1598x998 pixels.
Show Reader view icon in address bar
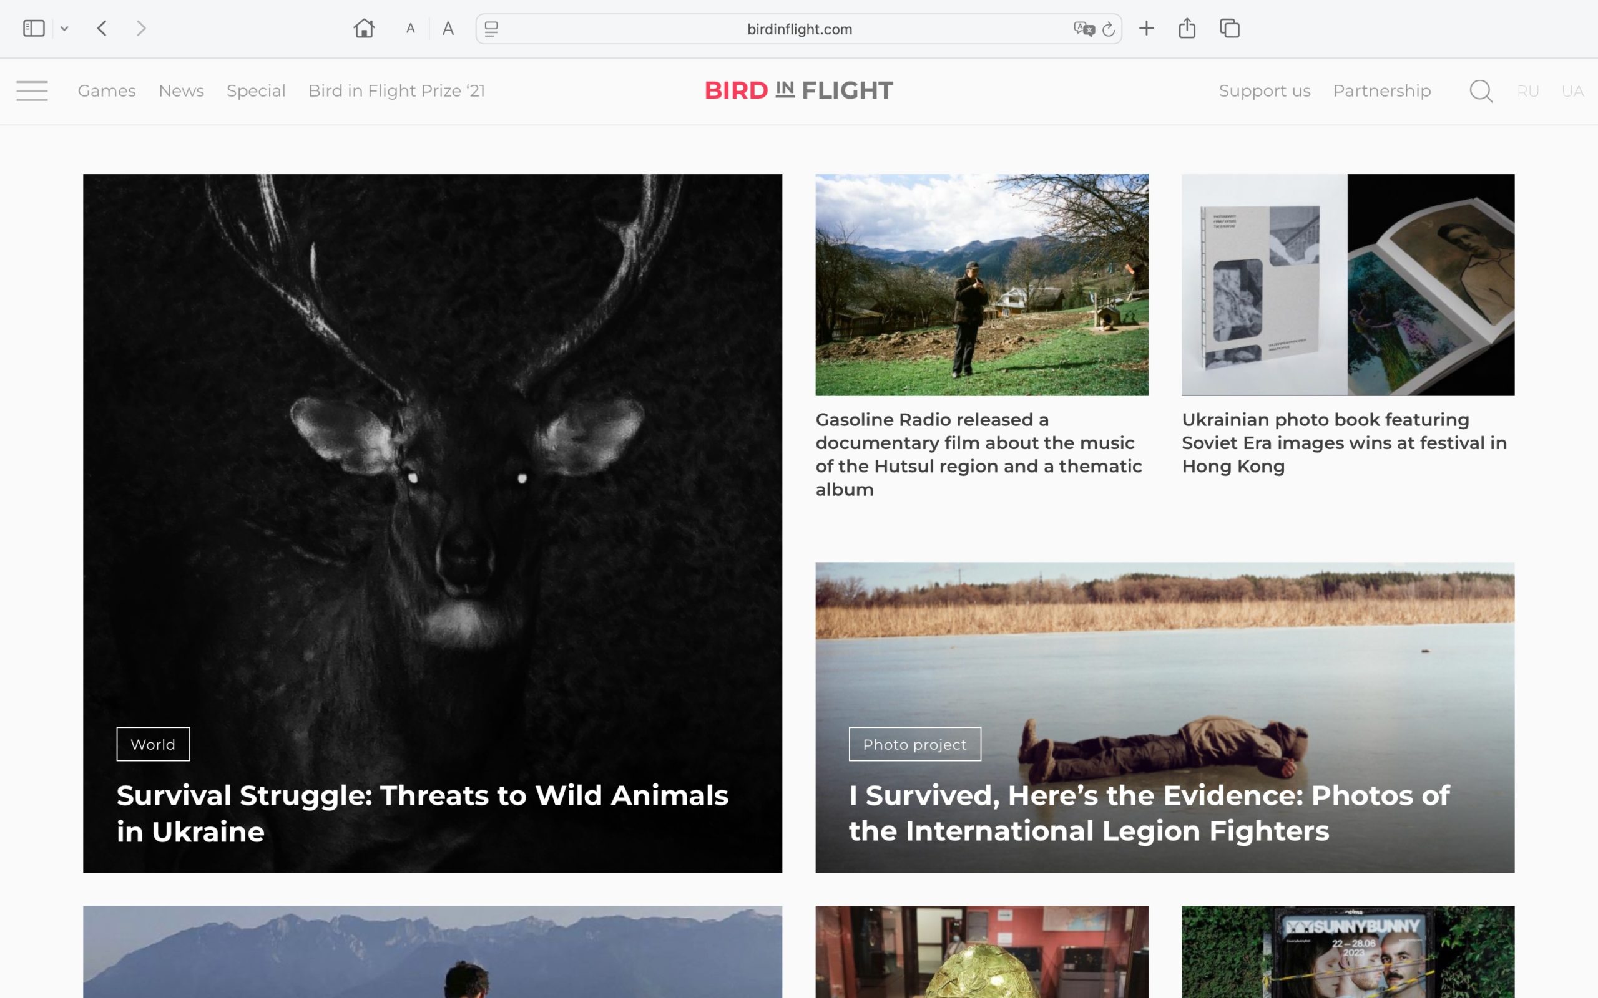pyautogui.click(x=491, y=29)
